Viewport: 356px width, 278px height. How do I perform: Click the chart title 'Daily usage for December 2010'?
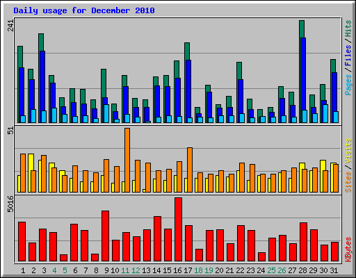84,10
